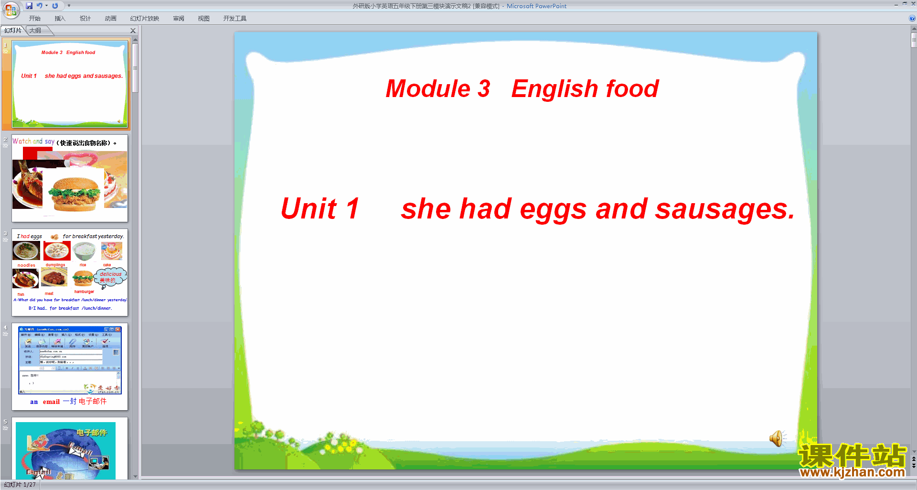Play animation star icon under slide 5
The image size is (917, 490).
pyautogui.click(x=6, y=428)
